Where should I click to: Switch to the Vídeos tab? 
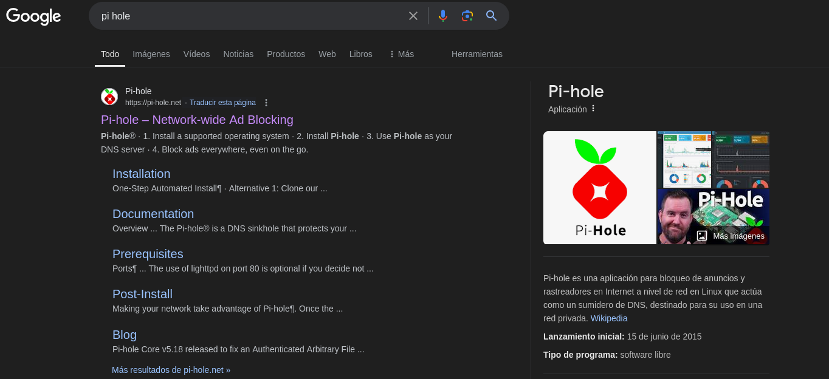pyautogui.click(x=196, y=54)
